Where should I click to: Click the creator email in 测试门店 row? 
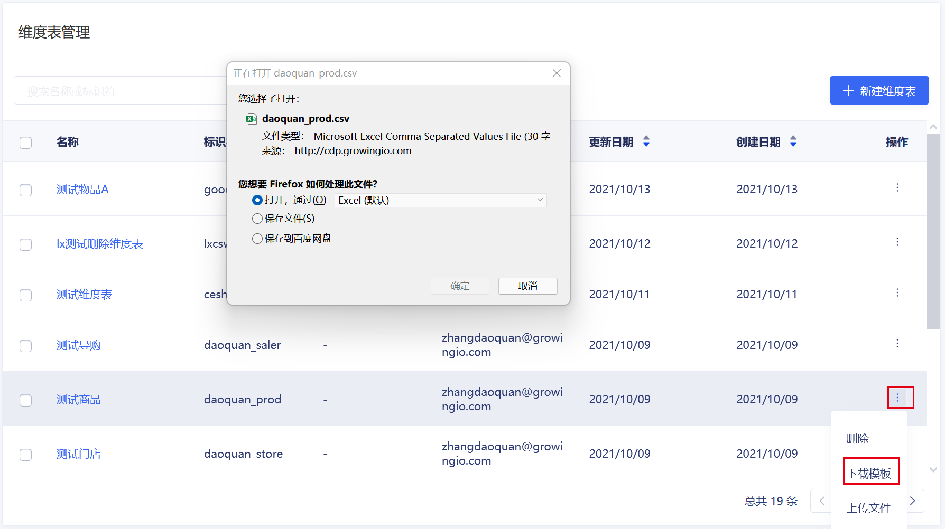click(502, 454)
